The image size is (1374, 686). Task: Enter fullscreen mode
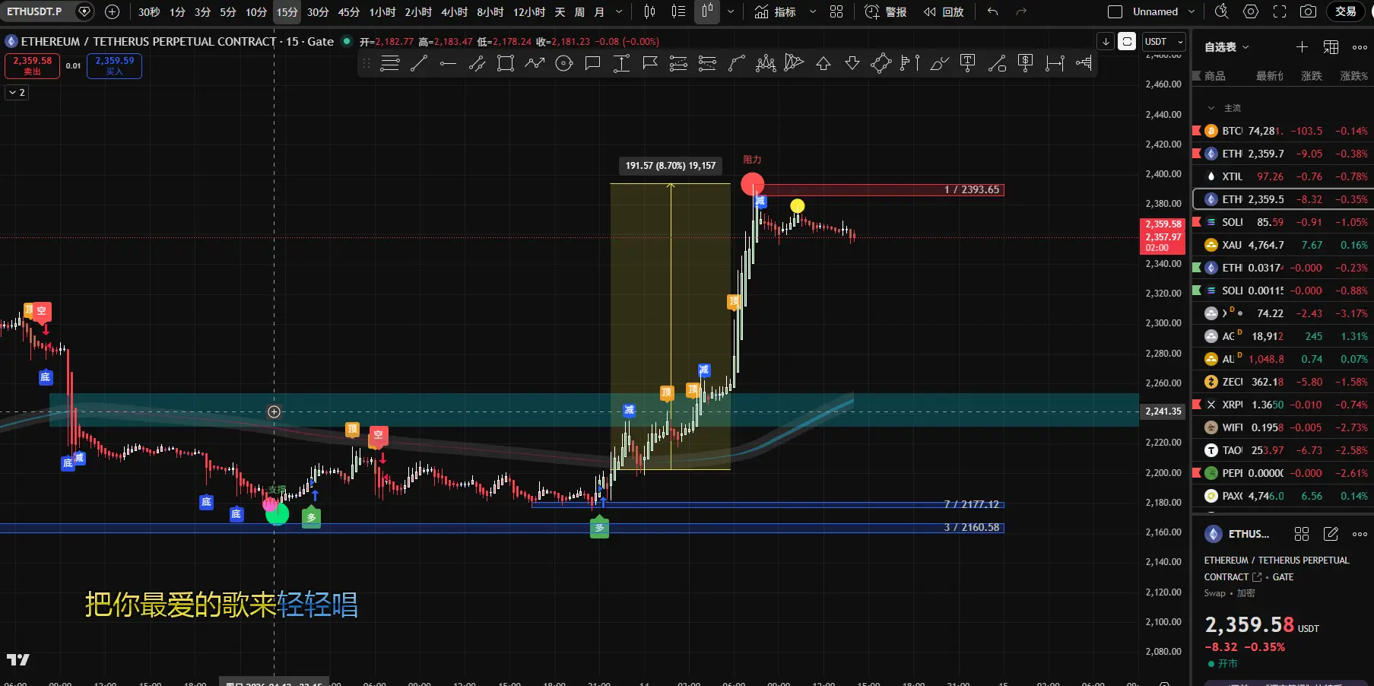pos(1279,11)
